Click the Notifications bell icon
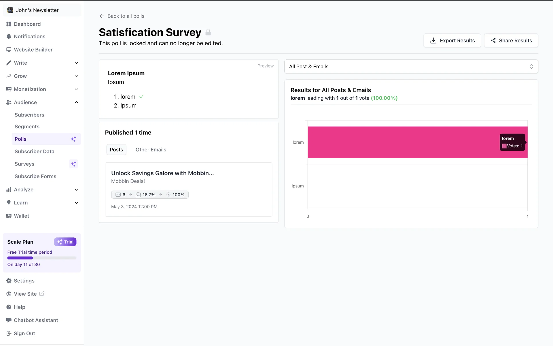 coord(9,36)
